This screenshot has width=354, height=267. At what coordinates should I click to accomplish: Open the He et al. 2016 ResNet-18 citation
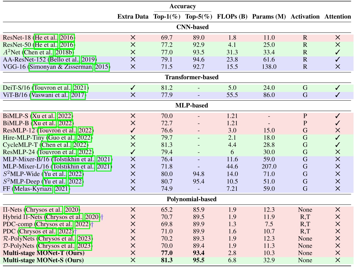click(x=45, y=37)
